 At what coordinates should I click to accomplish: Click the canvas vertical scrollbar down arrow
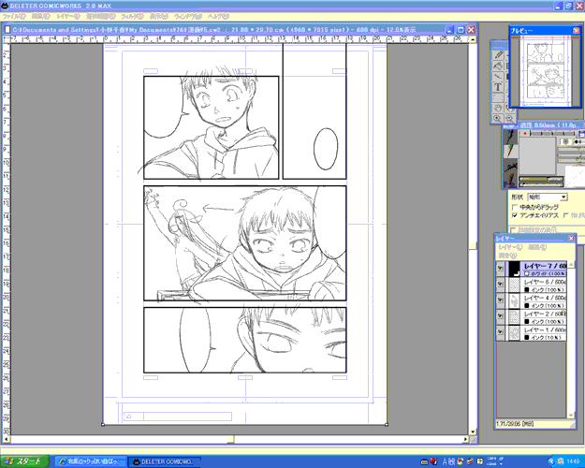coord(473,431)
